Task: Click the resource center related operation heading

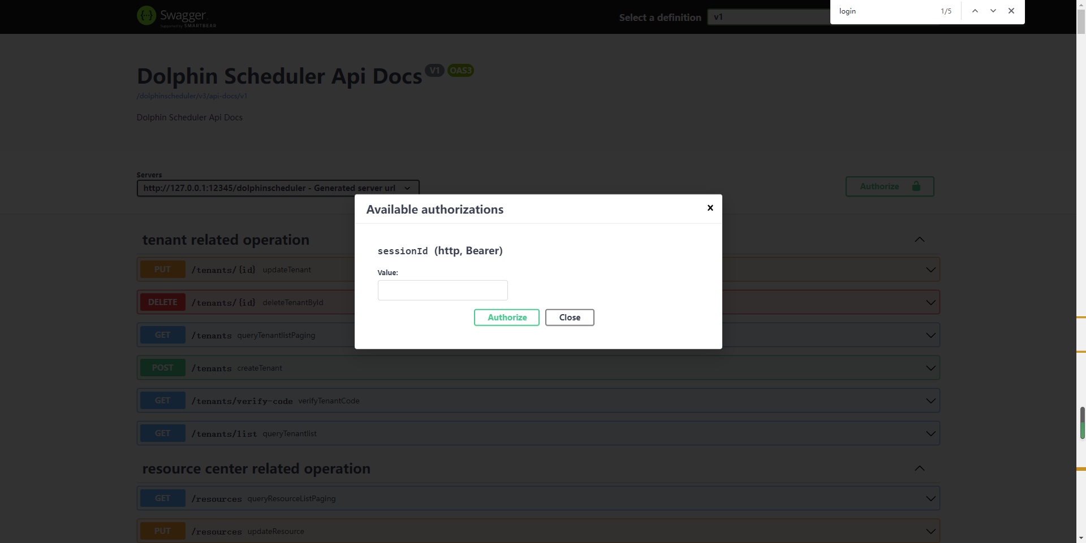Action: (256, 468)
